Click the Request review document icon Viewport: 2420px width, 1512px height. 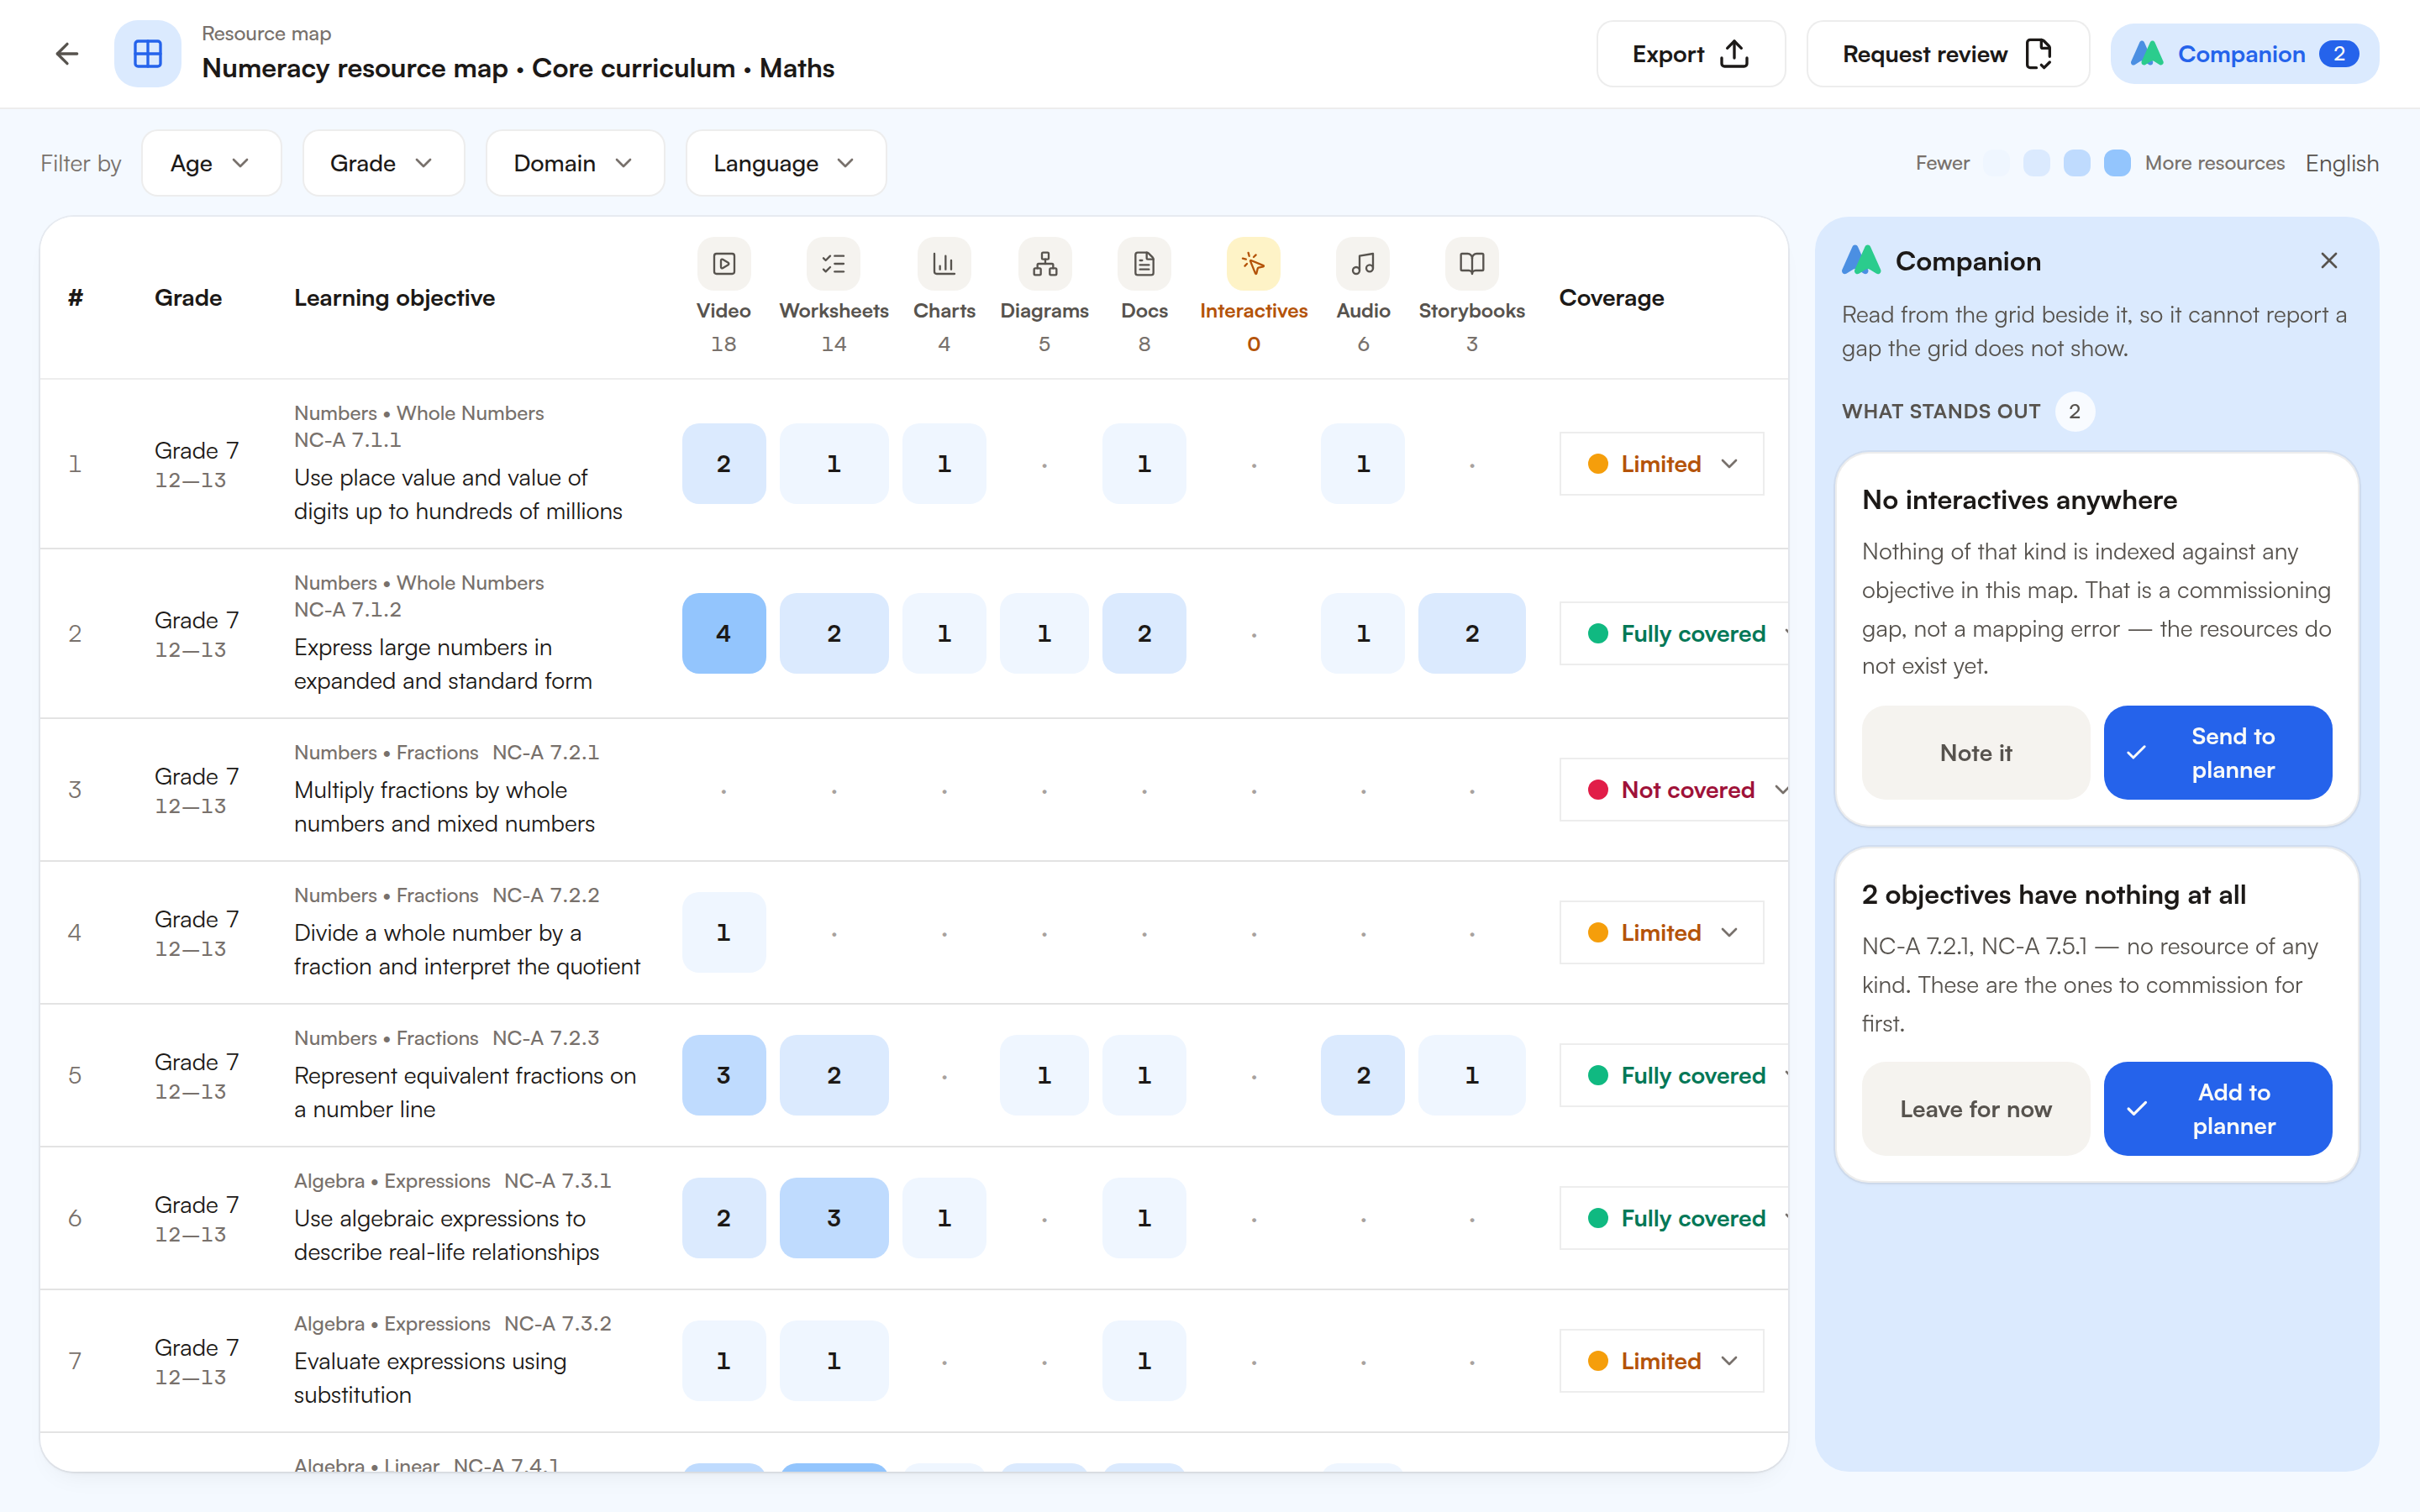(2038, 54)
